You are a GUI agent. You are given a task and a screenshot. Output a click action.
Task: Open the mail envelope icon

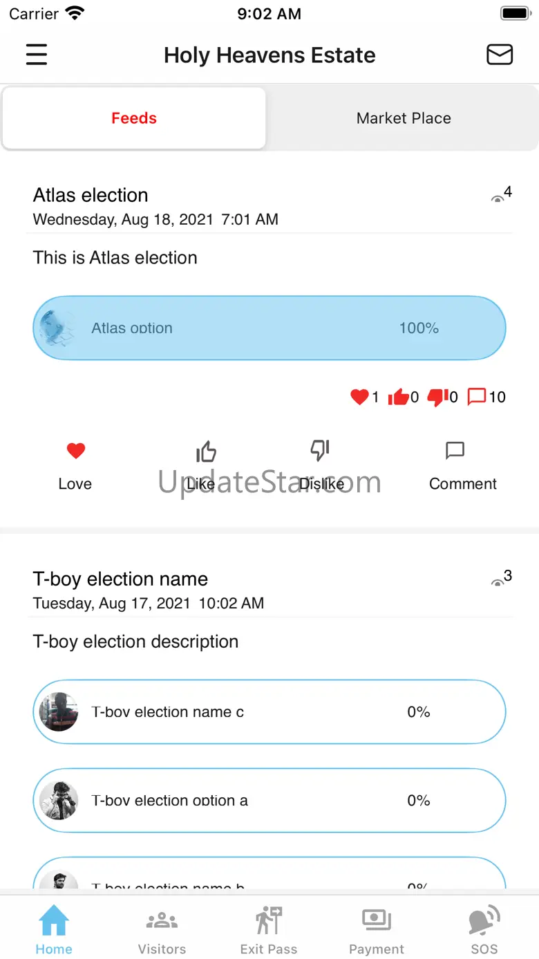[x=499, y=55]
